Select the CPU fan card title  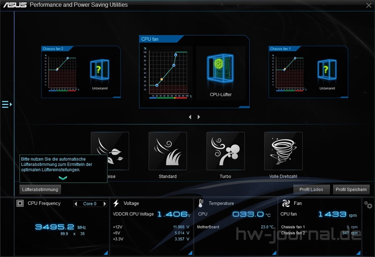(x=150, y=39)
